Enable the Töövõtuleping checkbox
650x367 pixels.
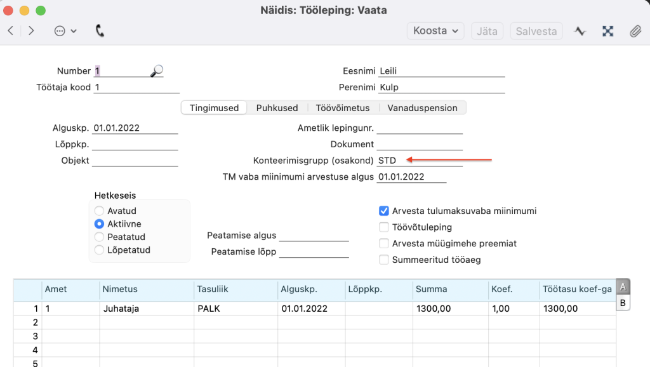point(383,227)
